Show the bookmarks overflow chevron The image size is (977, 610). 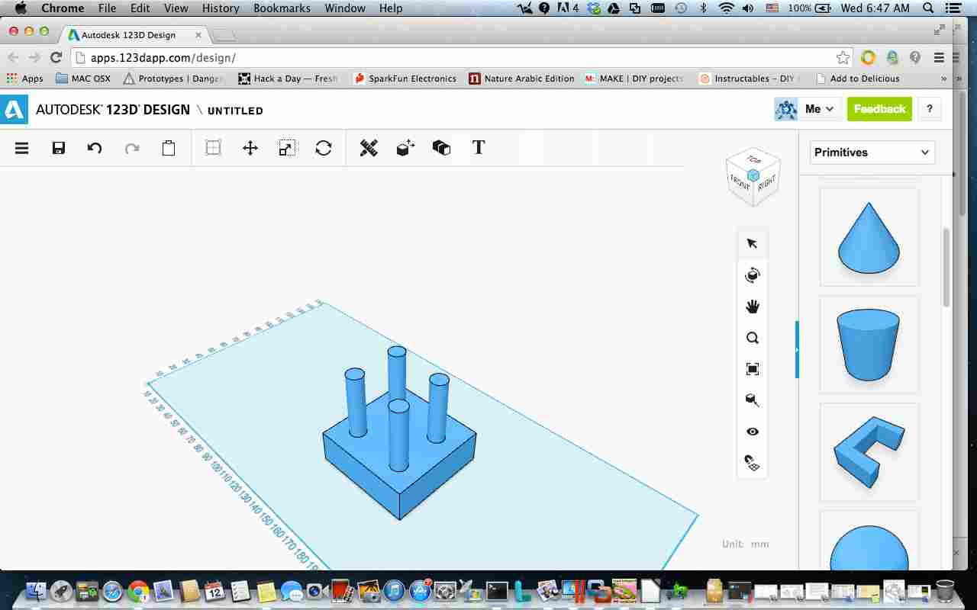[944, 79]
